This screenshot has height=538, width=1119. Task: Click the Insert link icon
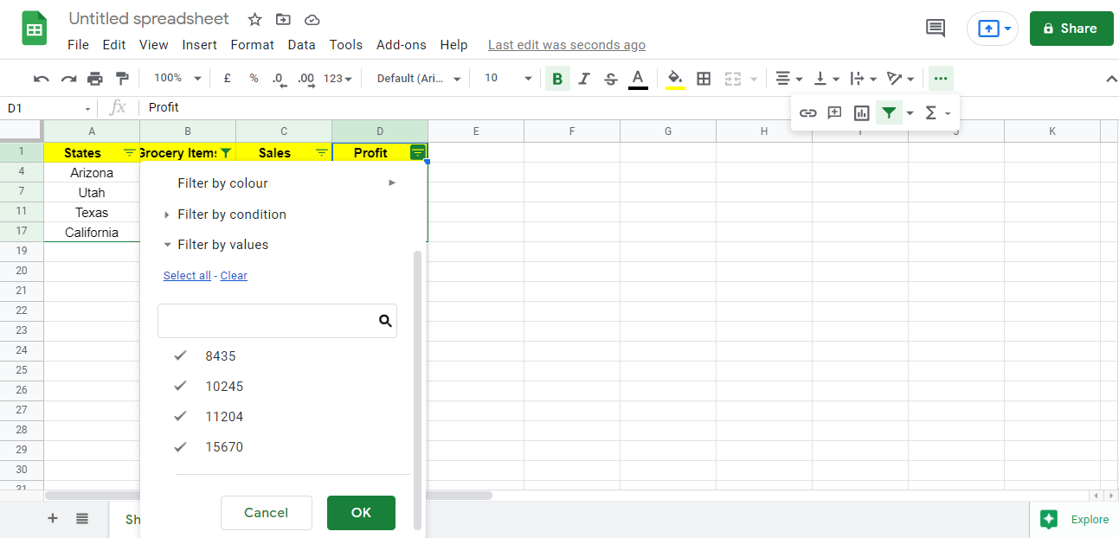[x=807, y=112]
